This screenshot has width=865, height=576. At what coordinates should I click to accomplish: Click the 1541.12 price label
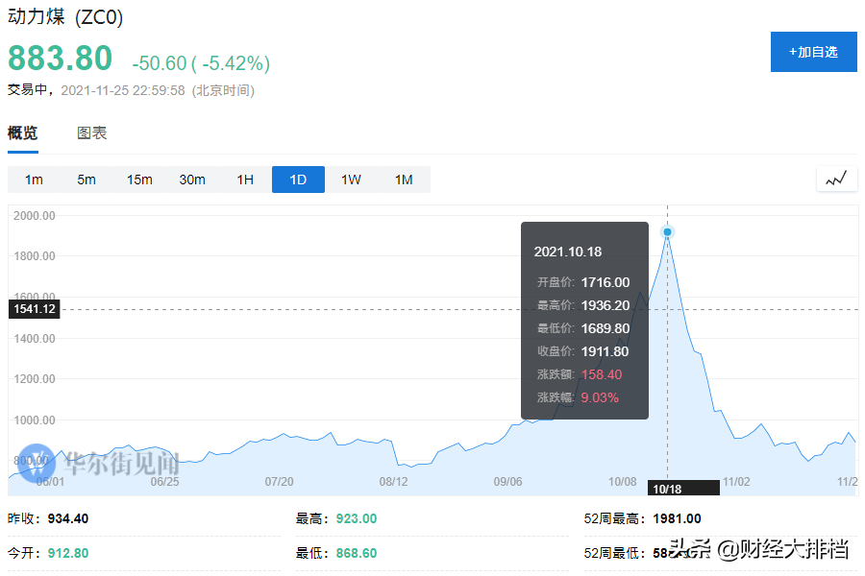click(x=34, y=309)
